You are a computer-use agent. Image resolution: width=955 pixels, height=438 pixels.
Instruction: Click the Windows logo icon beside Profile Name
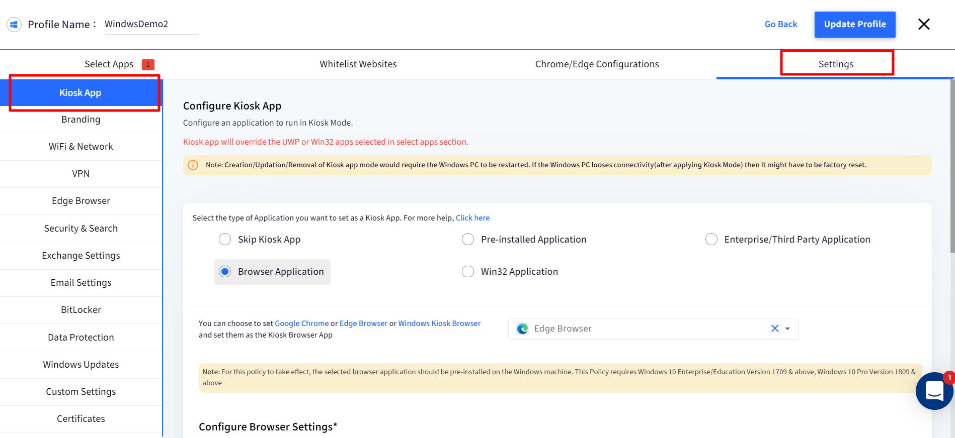pos(14,25)
